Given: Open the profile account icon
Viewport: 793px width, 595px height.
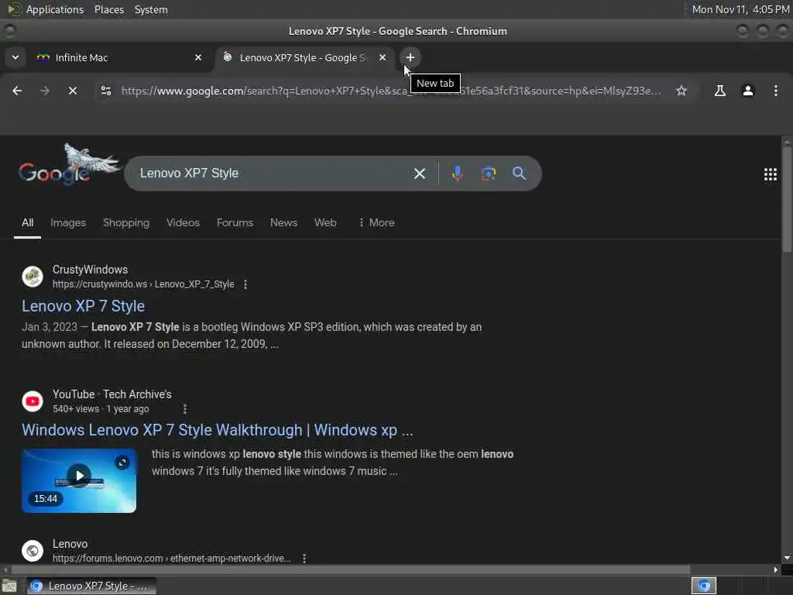Looking at the screenshot, I should pos(748,91).
